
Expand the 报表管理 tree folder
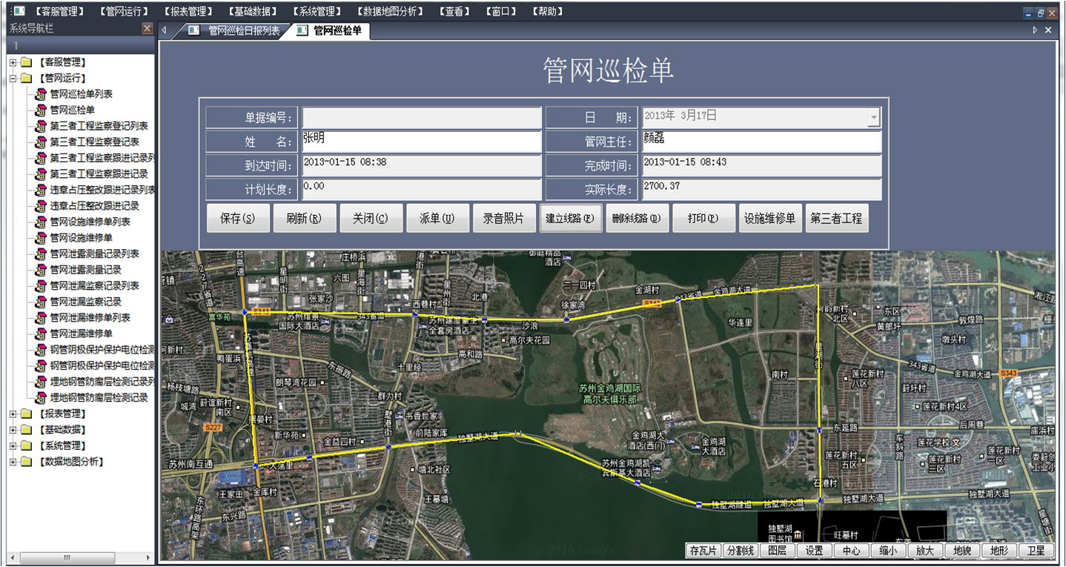[x=13, y=414]
